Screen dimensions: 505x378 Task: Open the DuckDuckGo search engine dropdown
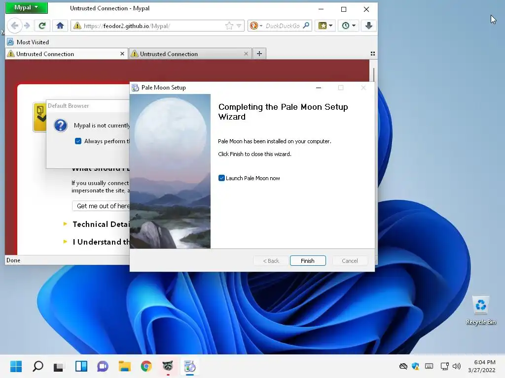click(x=256, y=26)
